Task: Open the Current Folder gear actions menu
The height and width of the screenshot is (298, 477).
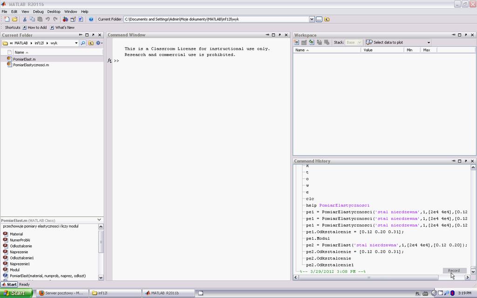Action: 99,43
